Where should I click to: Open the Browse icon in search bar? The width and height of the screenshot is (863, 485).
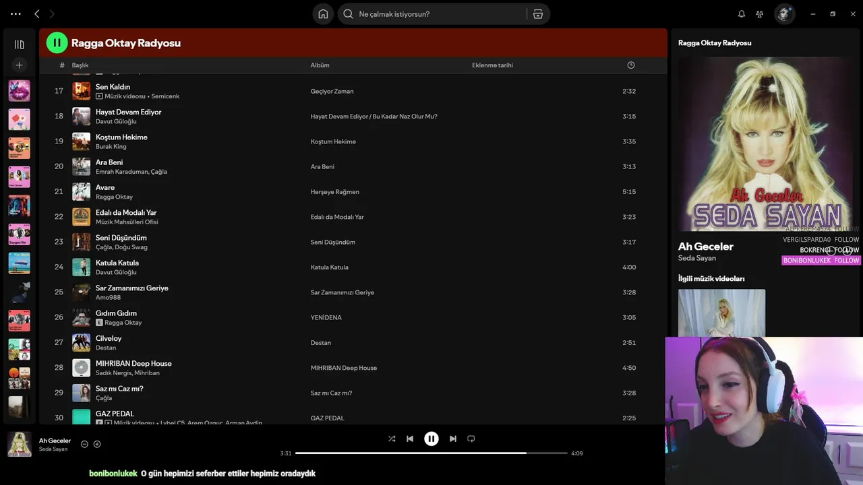[538, 14]
